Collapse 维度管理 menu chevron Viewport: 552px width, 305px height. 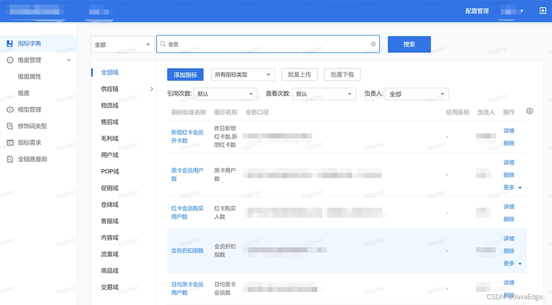point(69,60)
